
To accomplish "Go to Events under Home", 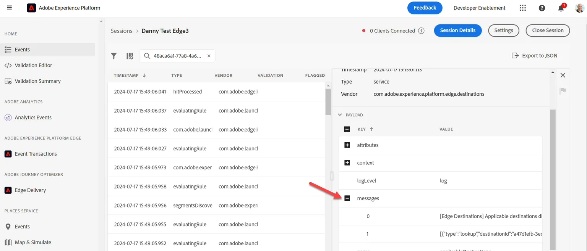I will click(x=47, y=50).
